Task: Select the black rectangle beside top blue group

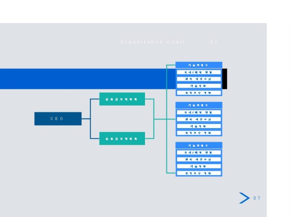Action: click(224, 79)
